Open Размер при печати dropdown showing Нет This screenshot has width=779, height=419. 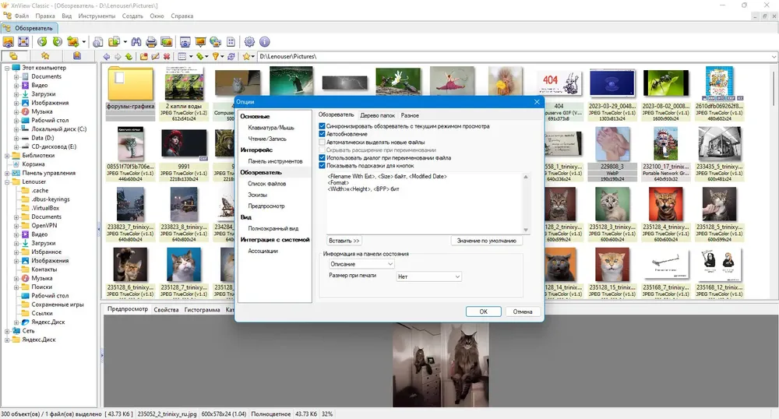(428, 276)
